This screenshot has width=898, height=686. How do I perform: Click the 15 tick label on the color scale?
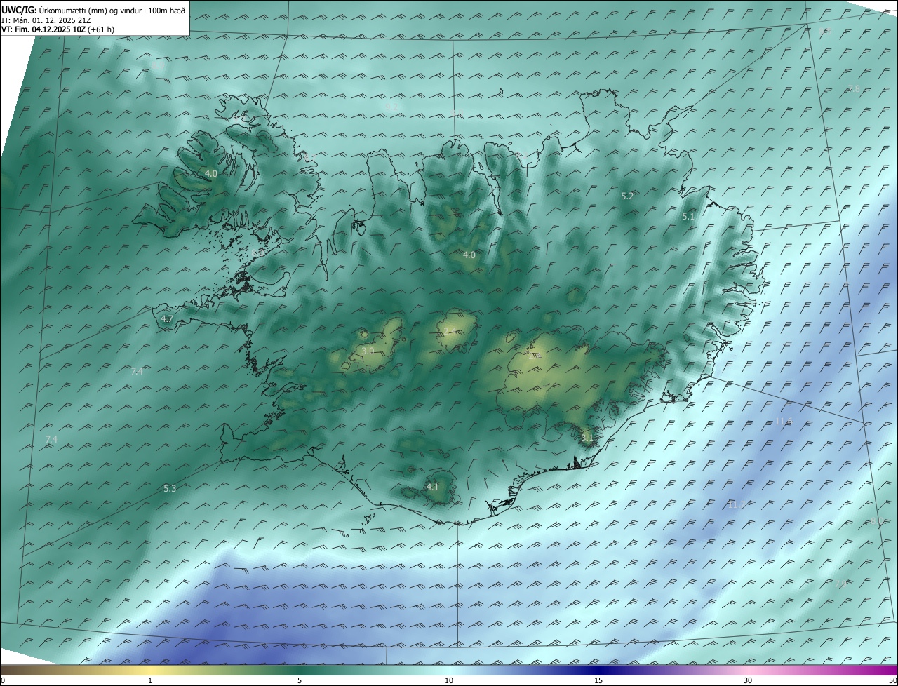[x=598, y=680]
